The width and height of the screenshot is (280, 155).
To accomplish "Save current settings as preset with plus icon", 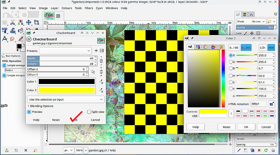I will (96, 51).
